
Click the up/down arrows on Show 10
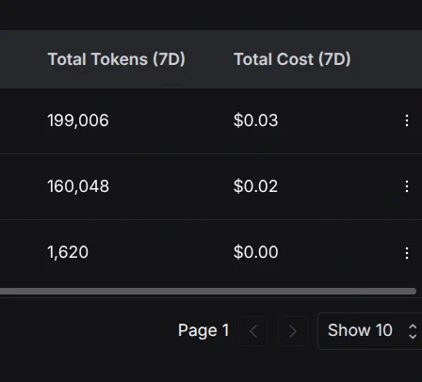click(413, 331)
